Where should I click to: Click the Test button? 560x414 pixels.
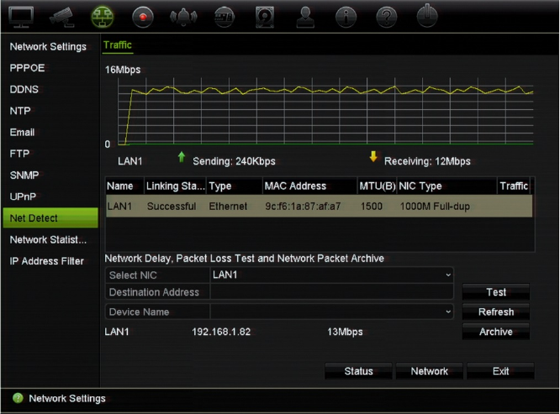point(496,292)
